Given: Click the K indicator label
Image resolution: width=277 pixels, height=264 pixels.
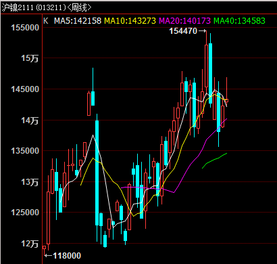Looking at the screenshot, I should (x=46, y=21).
